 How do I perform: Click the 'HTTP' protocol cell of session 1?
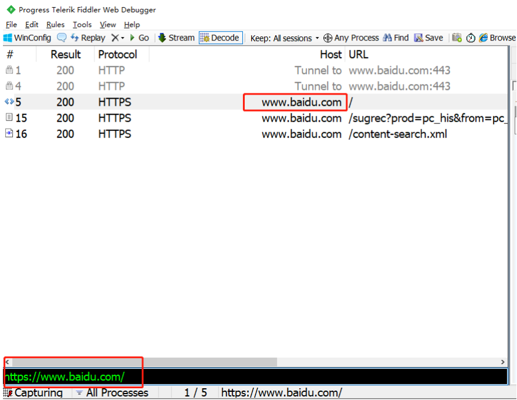(111, 70)
